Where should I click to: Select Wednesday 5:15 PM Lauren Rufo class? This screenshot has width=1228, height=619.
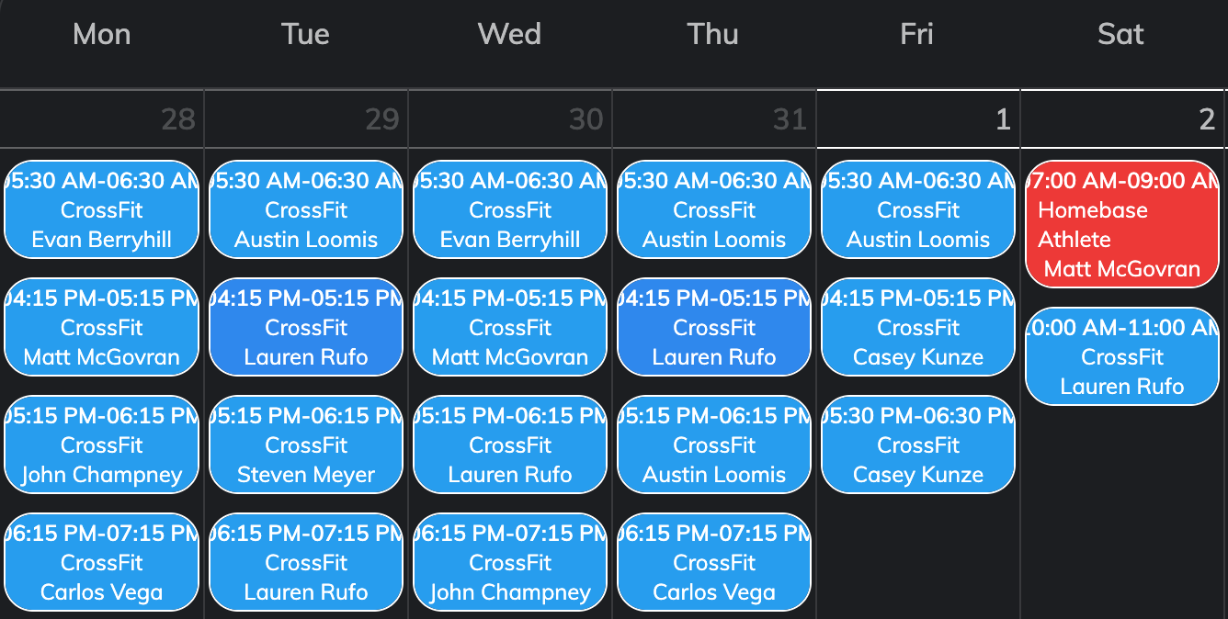[x=510, y=445]
